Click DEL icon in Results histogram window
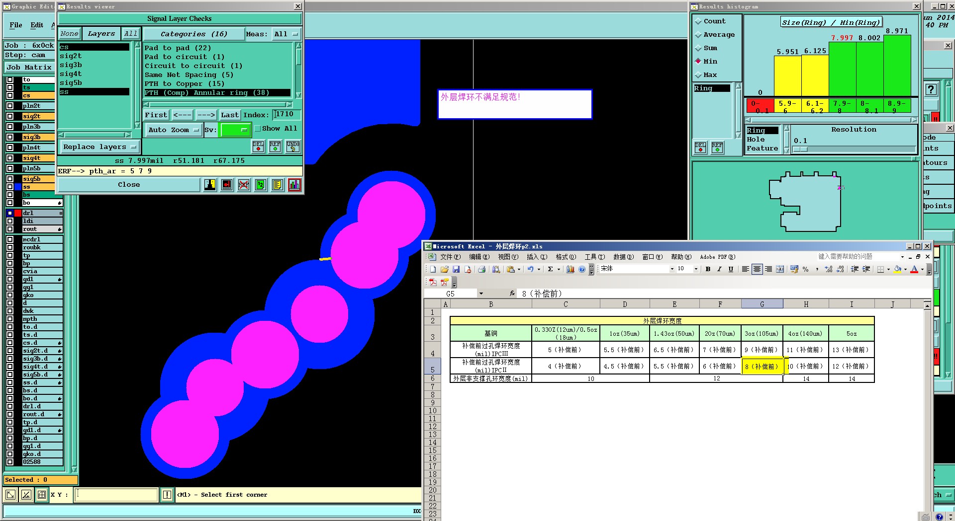 (x=700, y=148)
